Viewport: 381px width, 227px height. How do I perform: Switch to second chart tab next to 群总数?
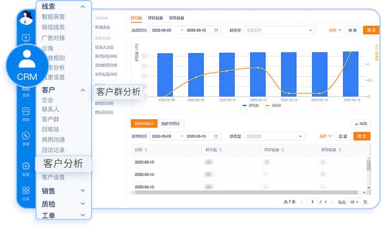(155, 18)
